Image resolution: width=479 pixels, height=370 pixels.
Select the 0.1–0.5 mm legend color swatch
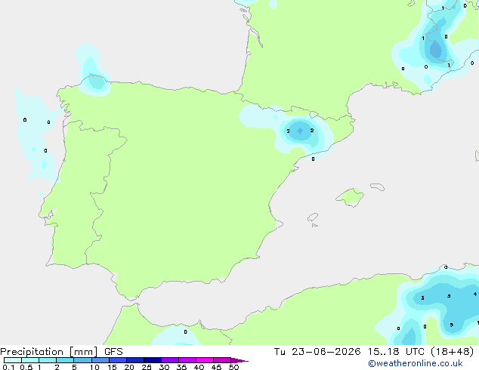pyautogui.click(x=13, y=360)
